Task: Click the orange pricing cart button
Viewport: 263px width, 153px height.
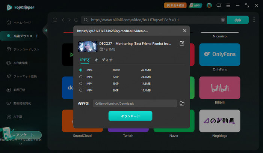Action: 175,5
